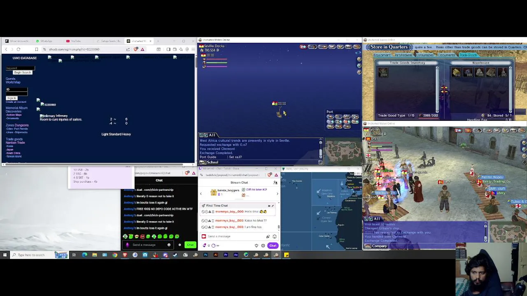Open the Create an Account link

click(16, 102)
